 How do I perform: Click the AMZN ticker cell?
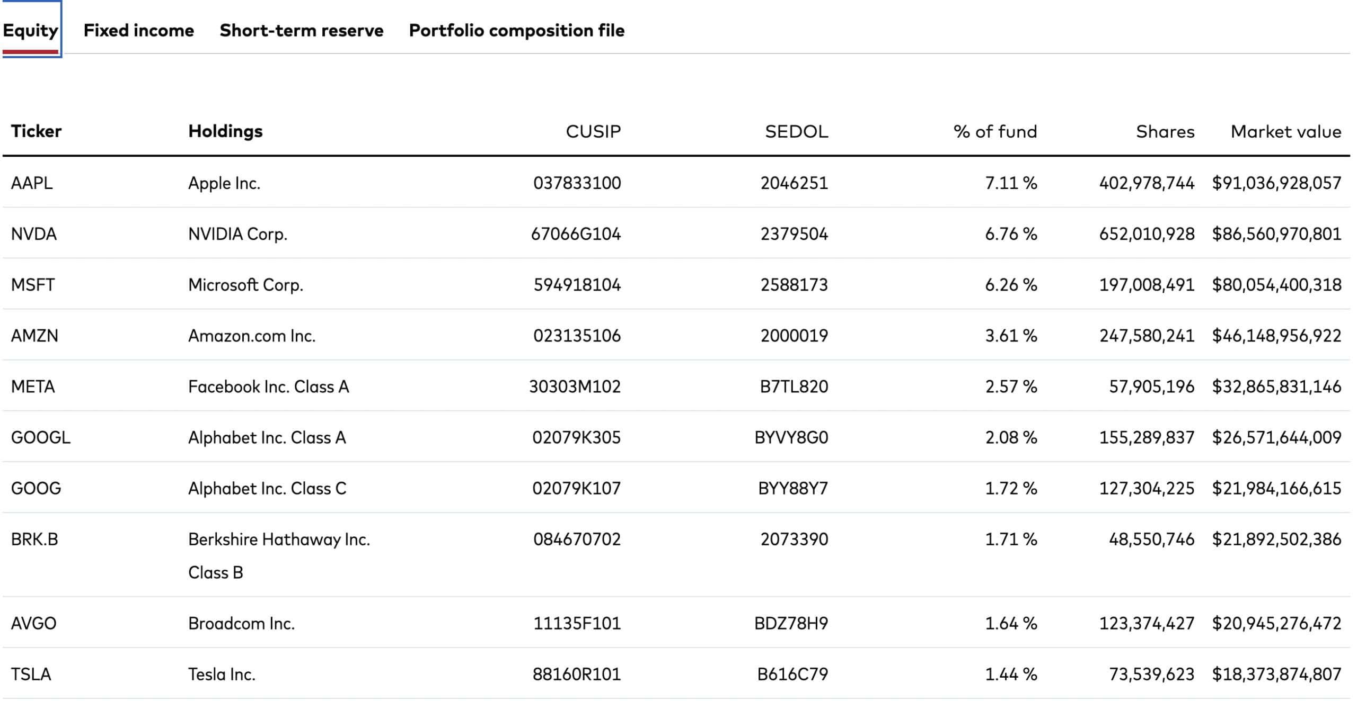pos(34,336)
